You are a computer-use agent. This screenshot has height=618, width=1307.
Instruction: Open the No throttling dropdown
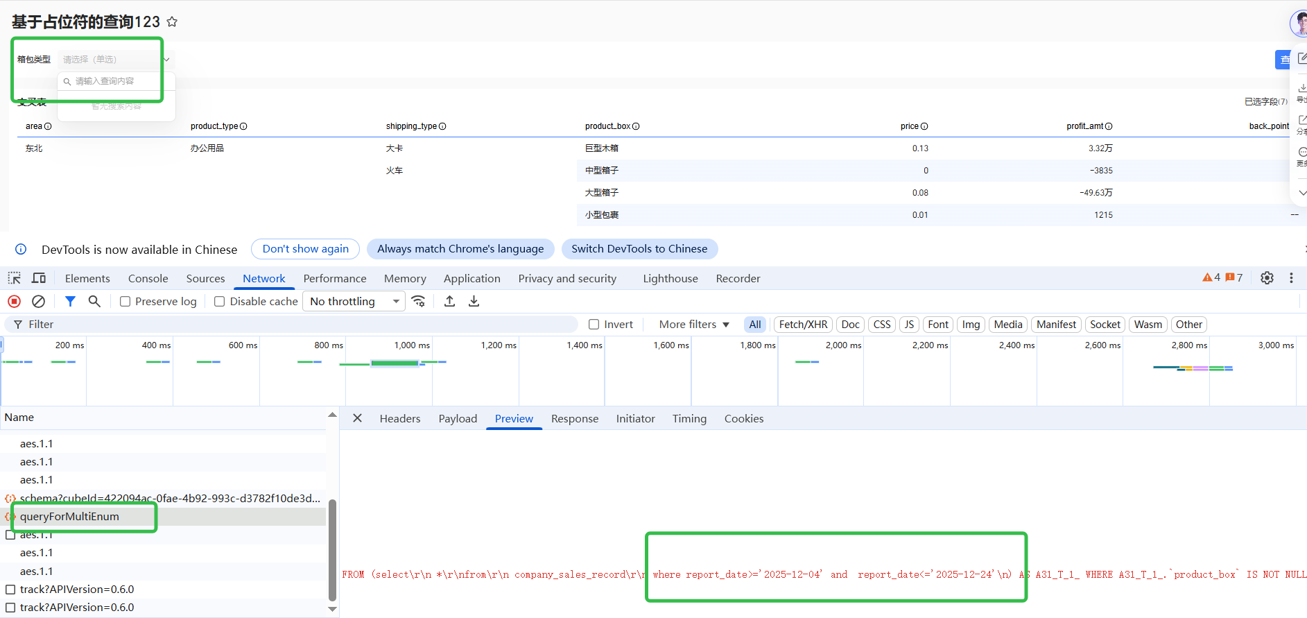pyautogui.click(x=354, y=301)
